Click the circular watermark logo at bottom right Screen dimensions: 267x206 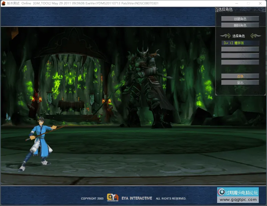click(222, 192)
